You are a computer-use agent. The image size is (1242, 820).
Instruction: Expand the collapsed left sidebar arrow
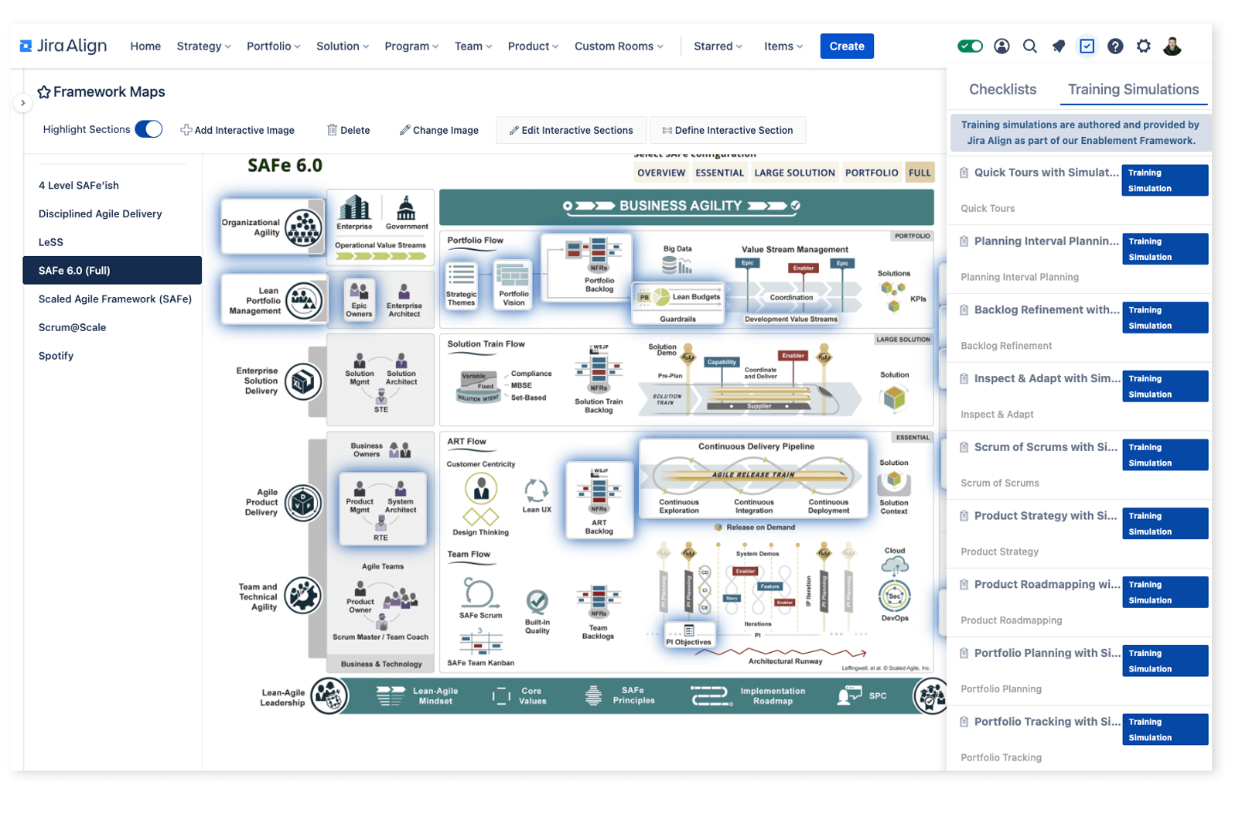(22, 102)
